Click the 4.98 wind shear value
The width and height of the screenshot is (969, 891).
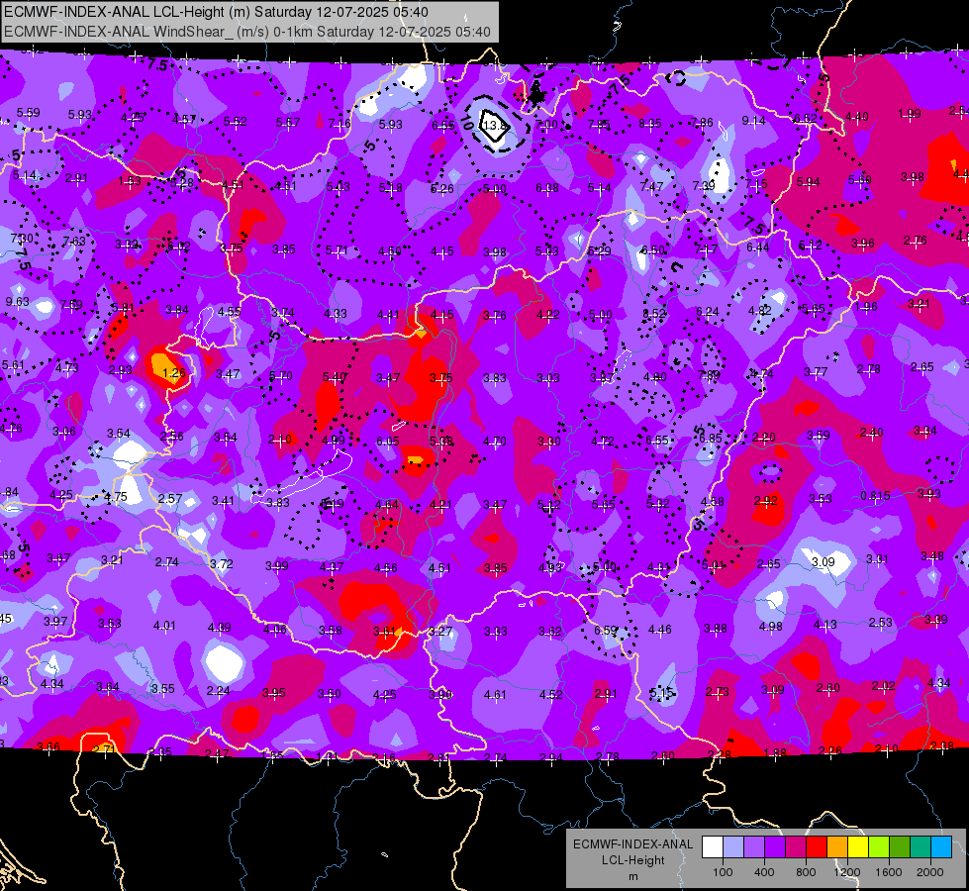click(x=771, y=627)
